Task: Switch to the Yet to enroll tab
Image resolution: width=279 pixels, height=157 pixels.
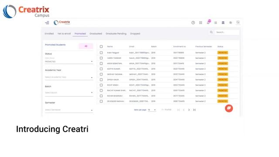Action: click(x=64, y=34)
